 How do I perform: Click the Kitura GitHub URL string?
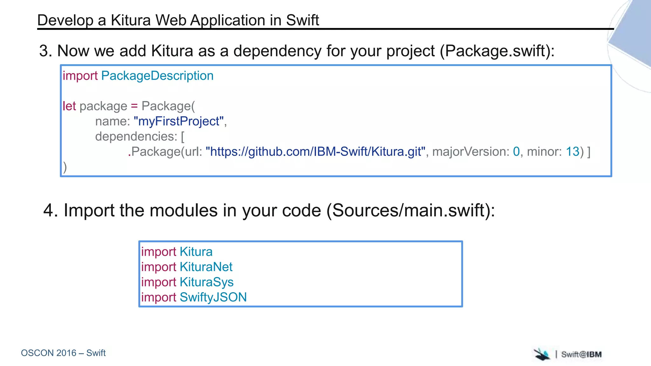(x=315, y=152)
